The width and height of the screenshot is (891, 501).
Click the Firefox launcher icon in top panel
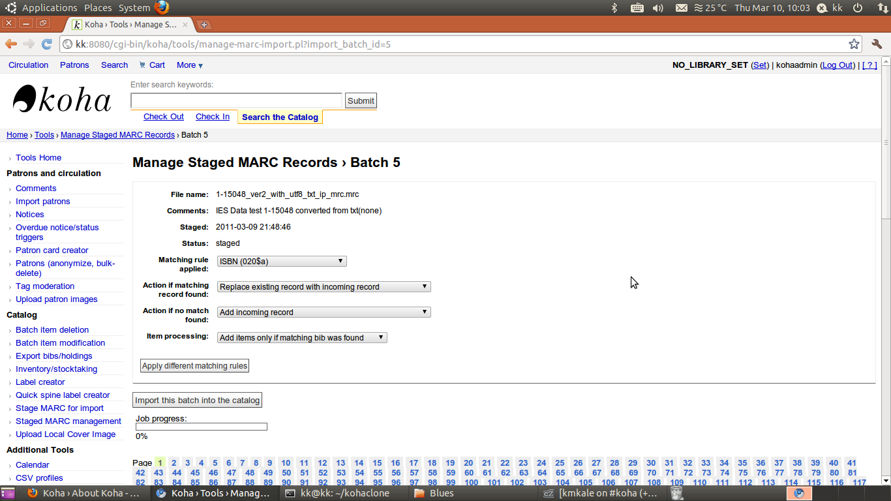162,8
